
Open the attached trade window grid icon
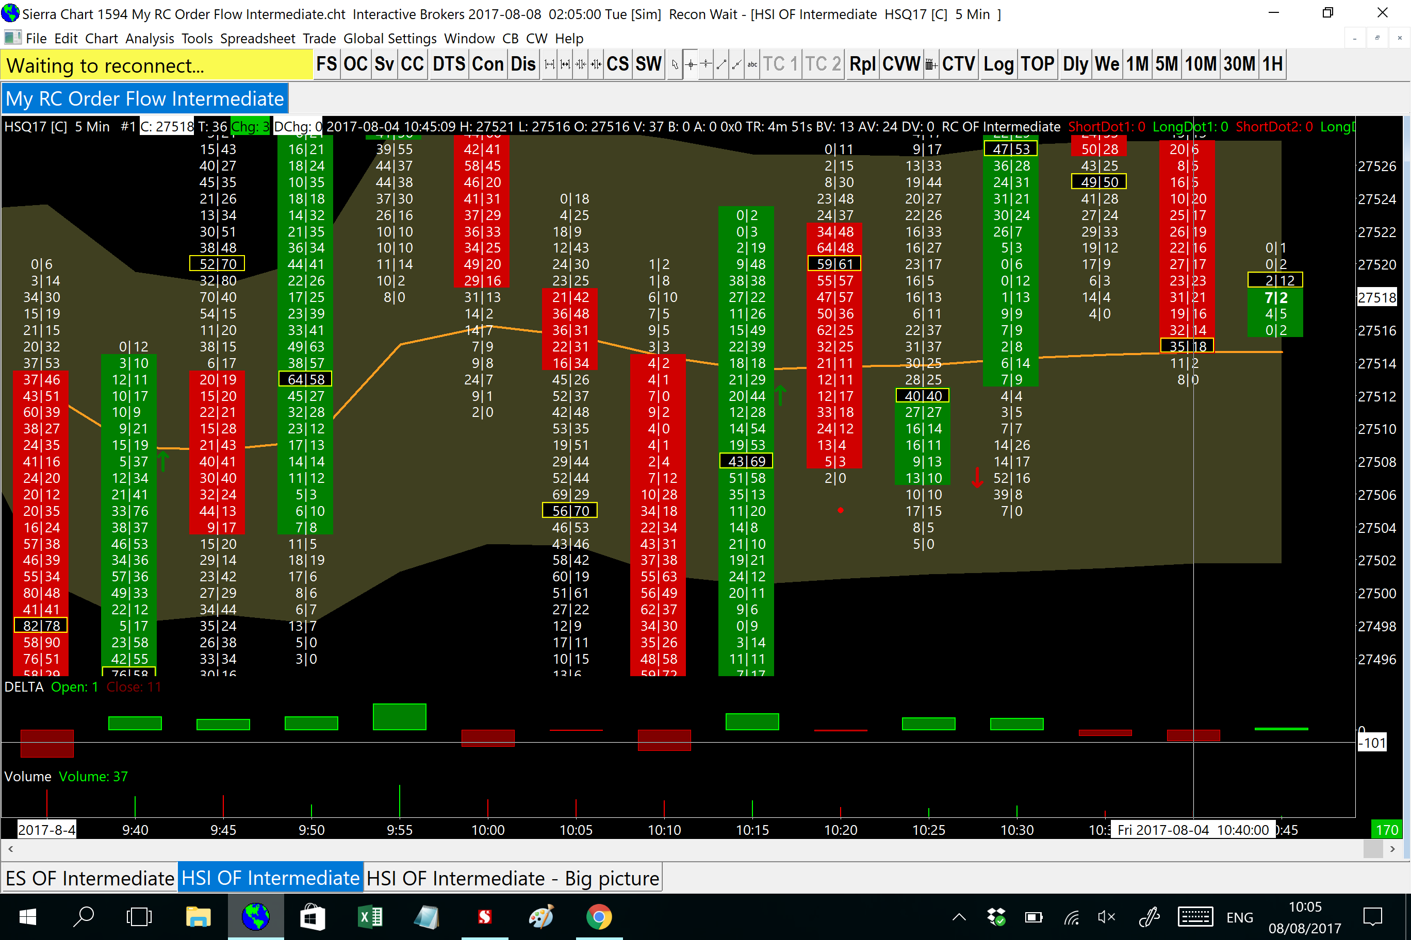pos(930,64)
